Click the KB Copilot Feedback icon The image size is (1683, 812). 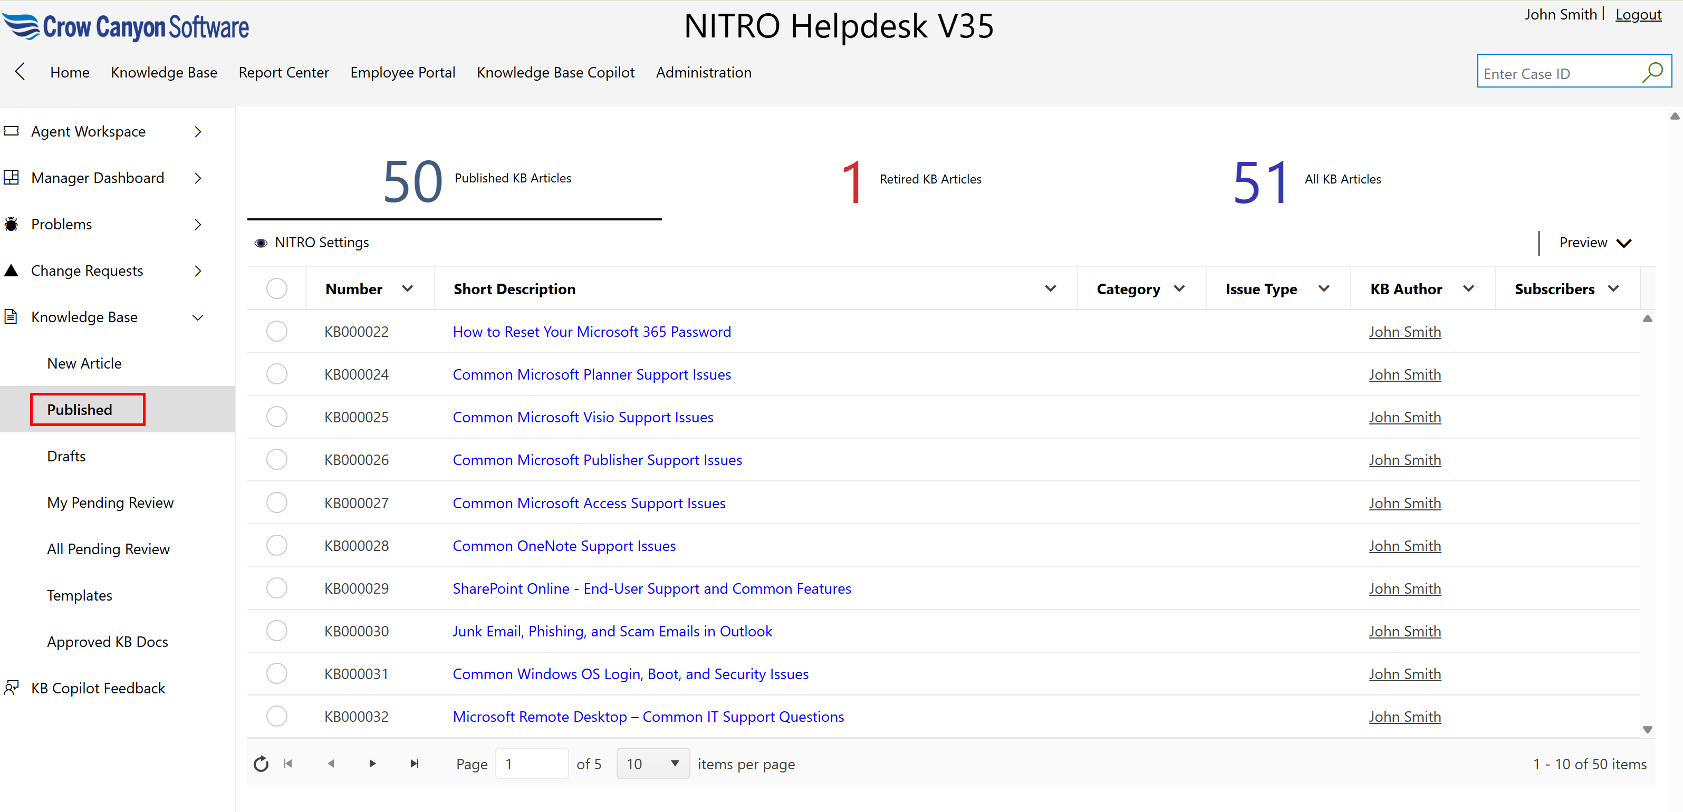pyautogui.click(x=11, y=688)
